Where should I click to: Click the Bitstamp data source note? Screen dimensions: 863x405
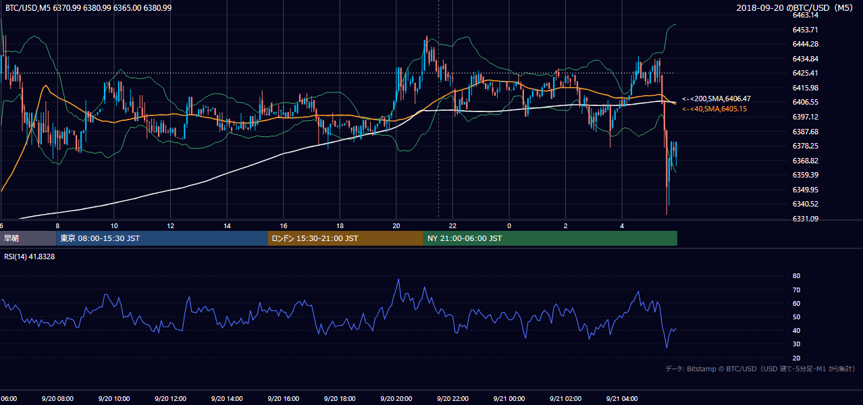760,369
